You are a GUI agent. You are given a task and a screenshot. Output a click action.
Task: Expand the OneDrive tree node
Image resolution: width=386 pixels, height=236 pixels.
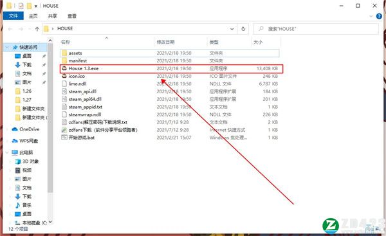[x=7, y=129]
